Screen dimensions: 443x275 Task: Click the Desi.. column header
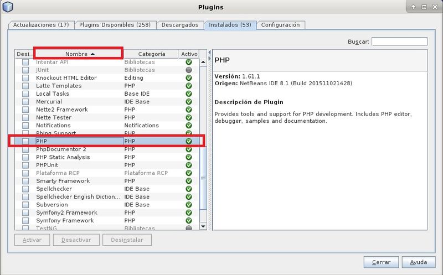(25, 54)
